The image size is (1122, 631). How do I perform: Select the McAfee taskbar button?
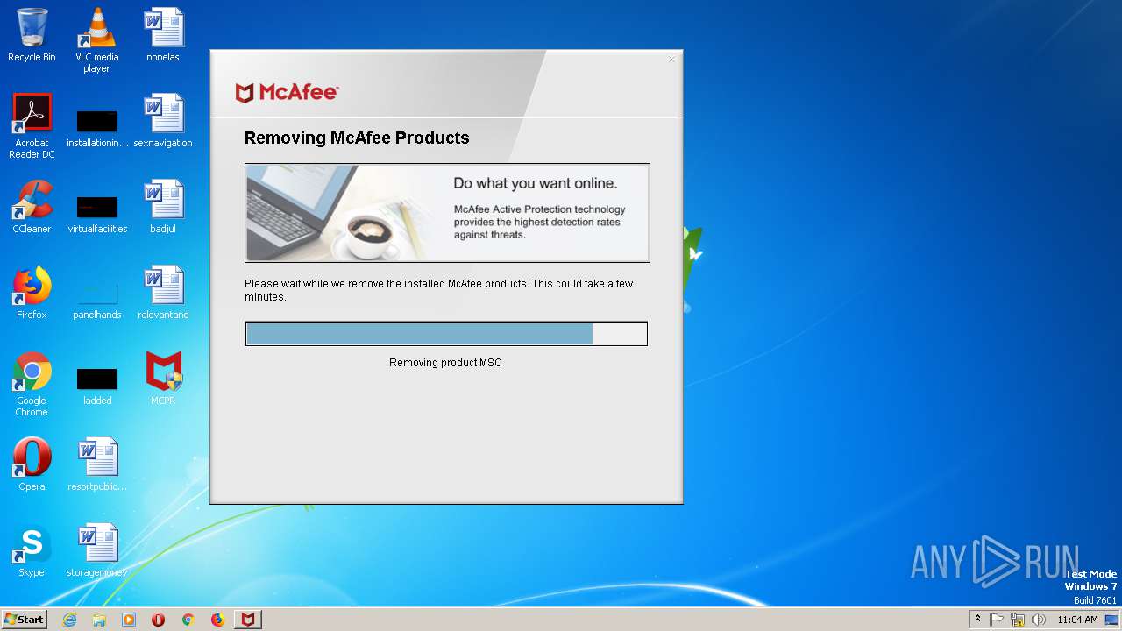(x=248, y=620)
